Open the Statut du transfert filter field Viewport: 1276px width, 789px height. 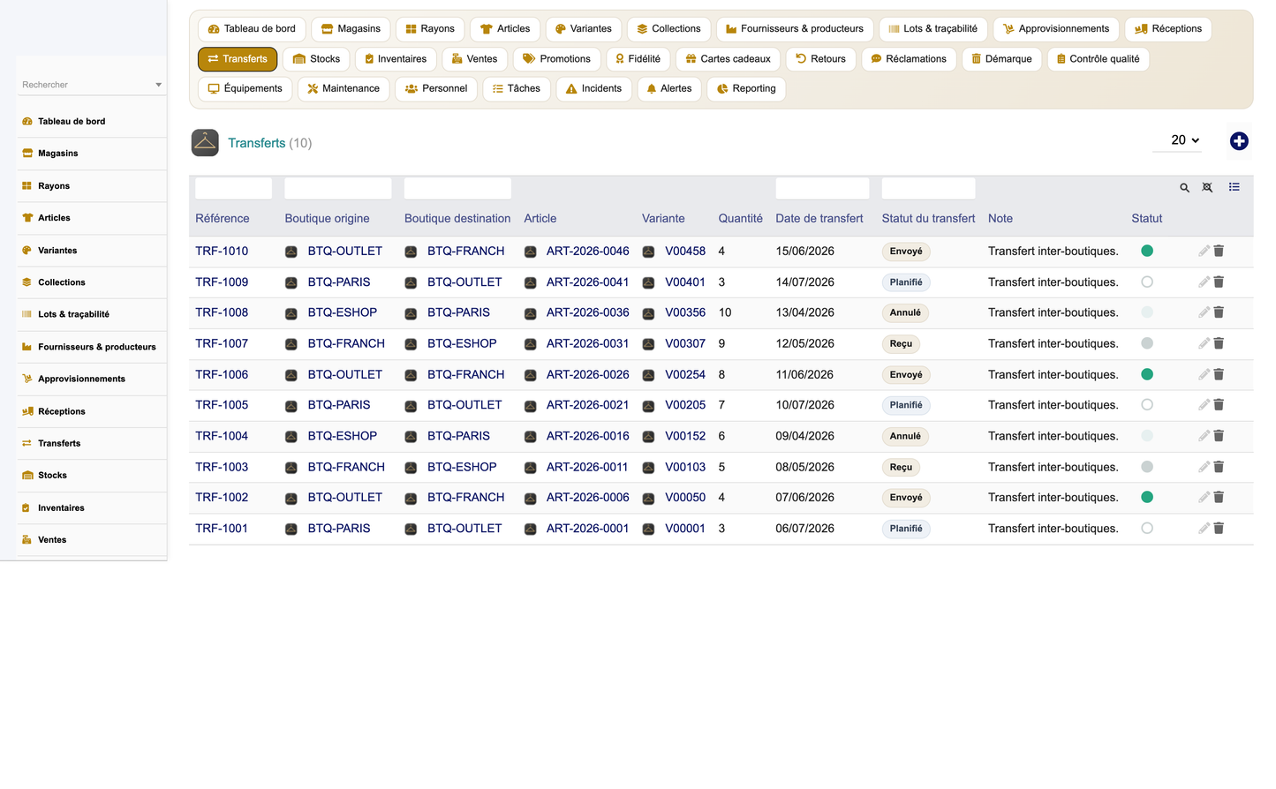tap(928, 188)
